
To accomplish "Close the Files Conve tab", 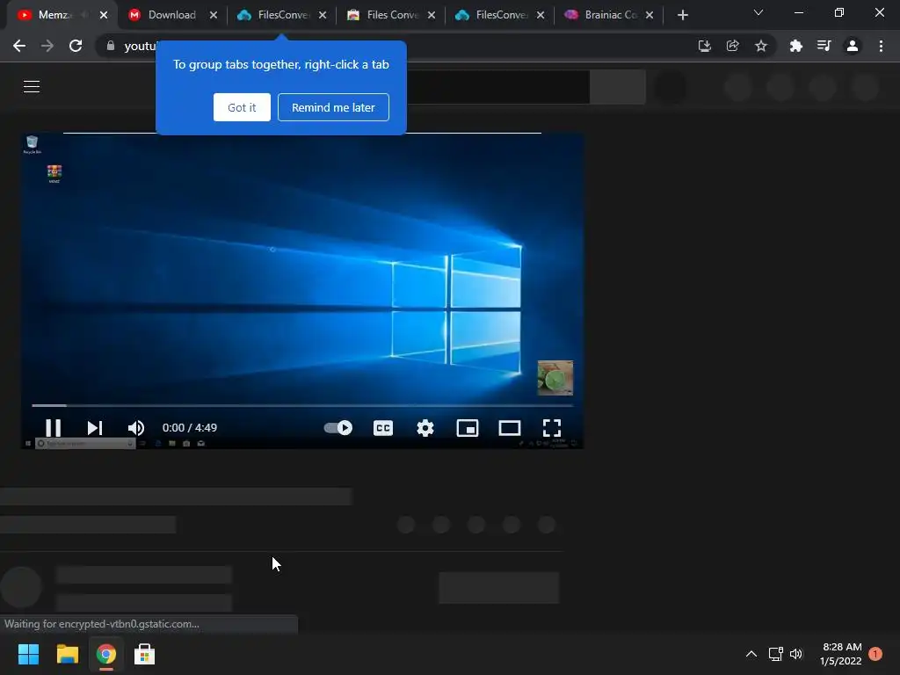I will (x=432, y=15).
